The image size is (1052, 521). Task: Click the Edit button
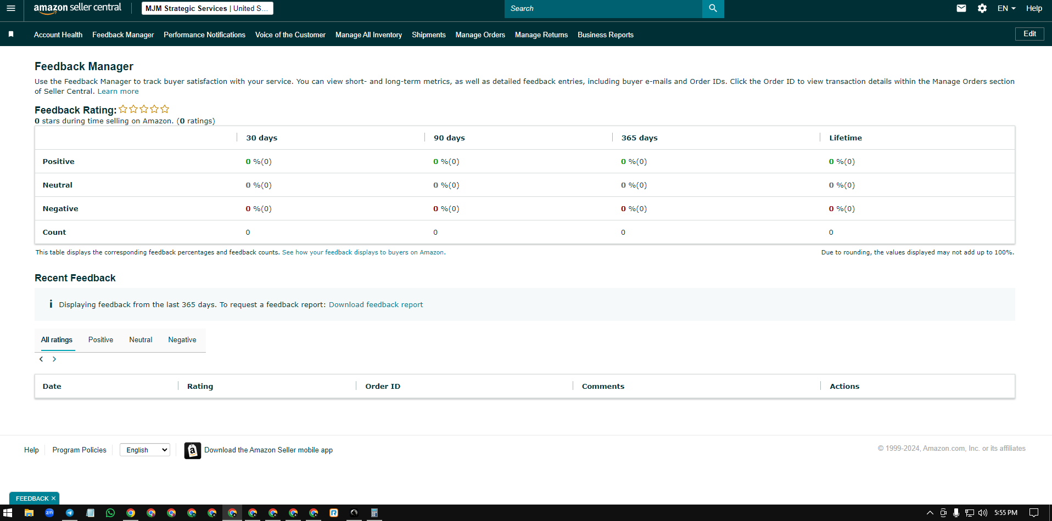coord(1029,33)
